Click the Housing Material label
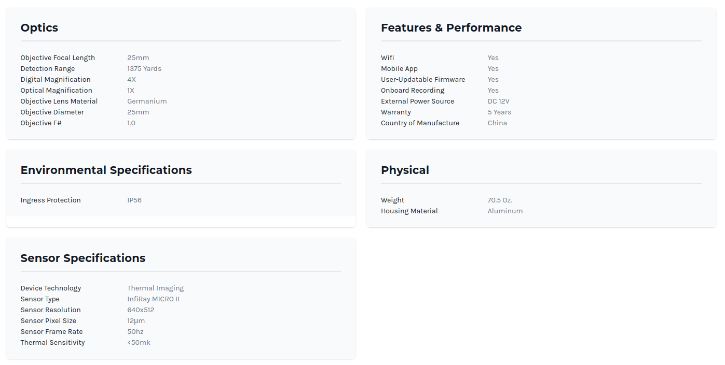Screen dimensions: 725x365 pyautogui.click(x=409, y=211)
